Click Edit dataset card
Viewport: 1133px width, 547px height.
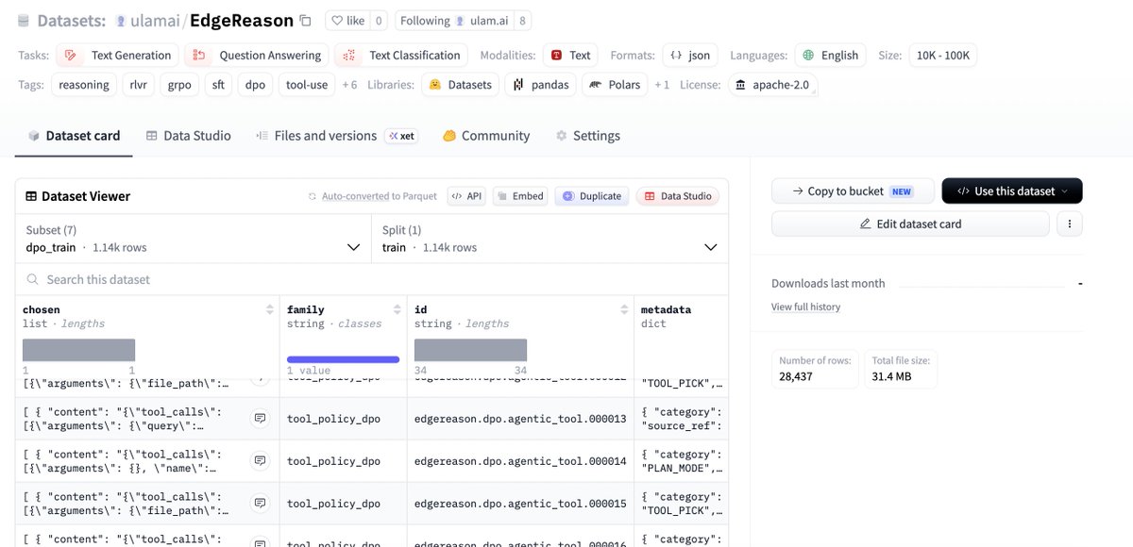pyautogui.click(x=910, y=224)
